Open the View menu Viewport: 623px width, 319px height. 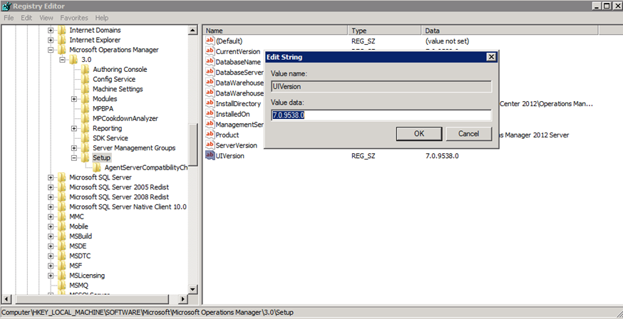[x=46, y=18]
